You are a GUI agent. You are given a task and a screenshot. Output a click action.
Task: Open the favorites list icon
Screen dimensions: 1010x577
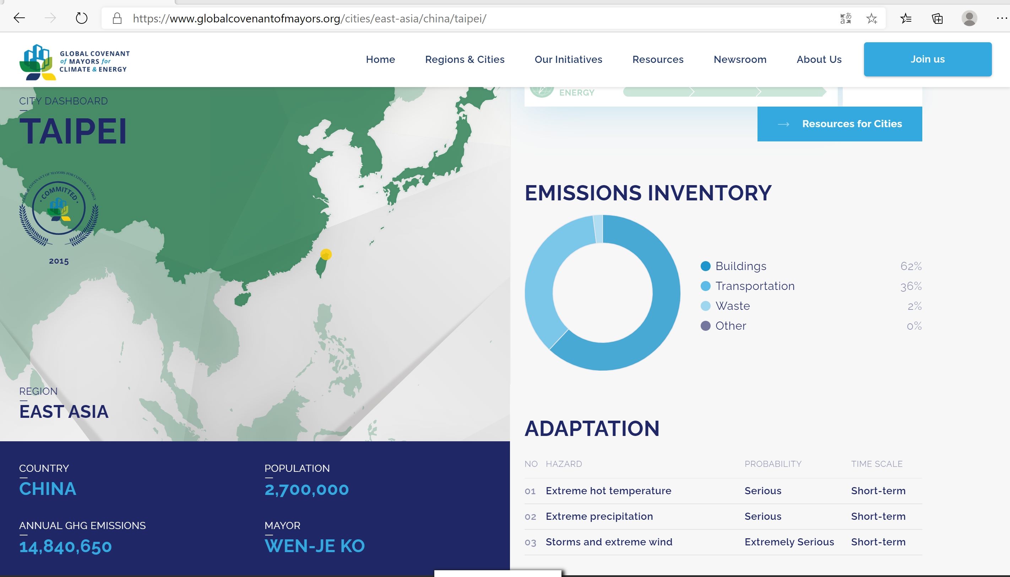click(x=906, y=18)
